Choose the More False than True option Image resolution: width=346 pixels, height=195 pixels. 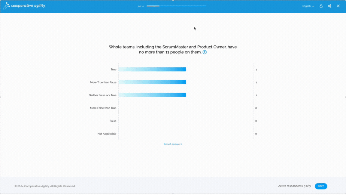pyautogui.click(x=103, y=108)
